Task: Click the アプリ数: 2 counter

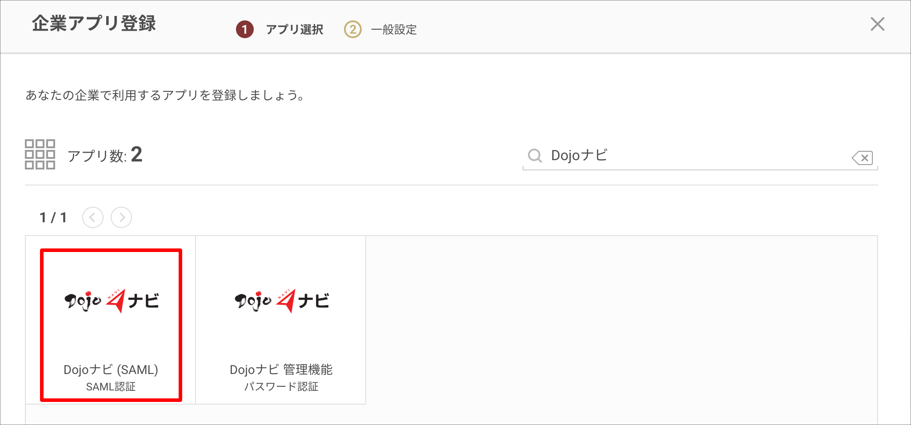Action: click(105, 155)
